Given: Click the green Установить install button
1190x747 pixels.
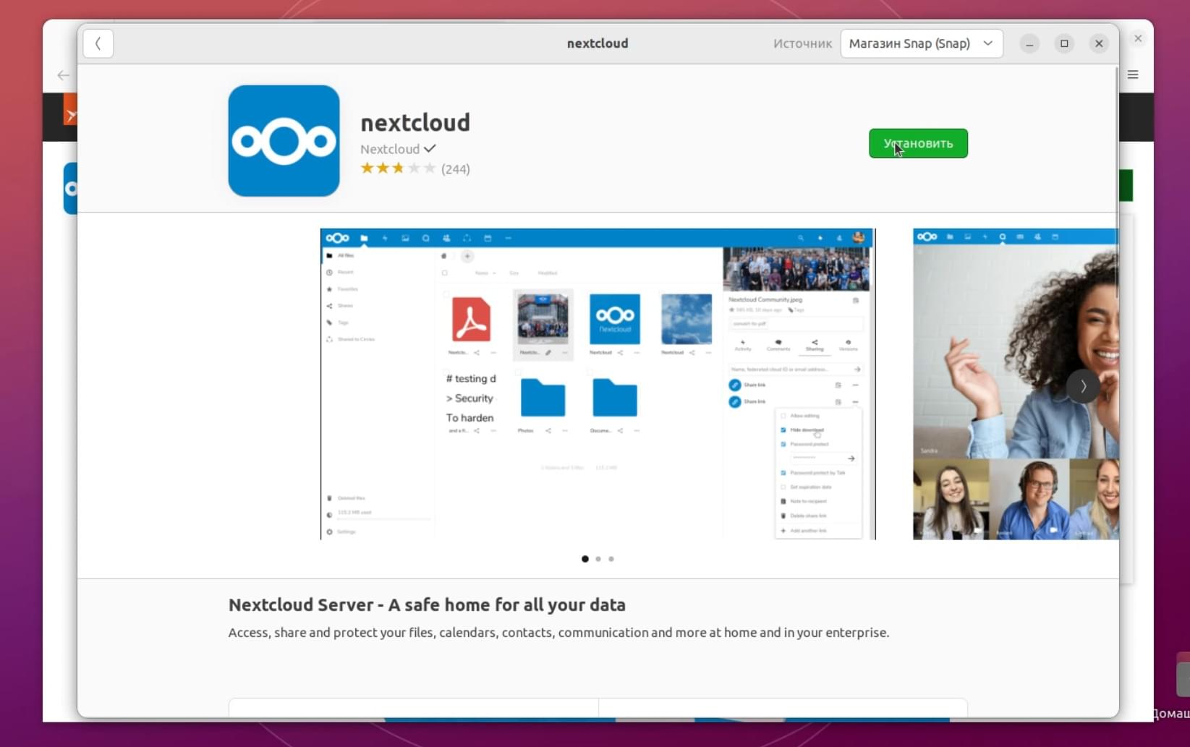Looking at the screenshot, I should click(x=918, y=143).
